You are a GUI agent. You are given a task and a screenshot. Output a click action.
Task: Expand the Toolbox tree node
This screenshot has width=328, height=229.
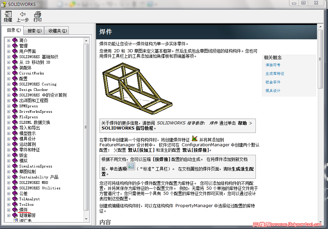tap(9, 204)
